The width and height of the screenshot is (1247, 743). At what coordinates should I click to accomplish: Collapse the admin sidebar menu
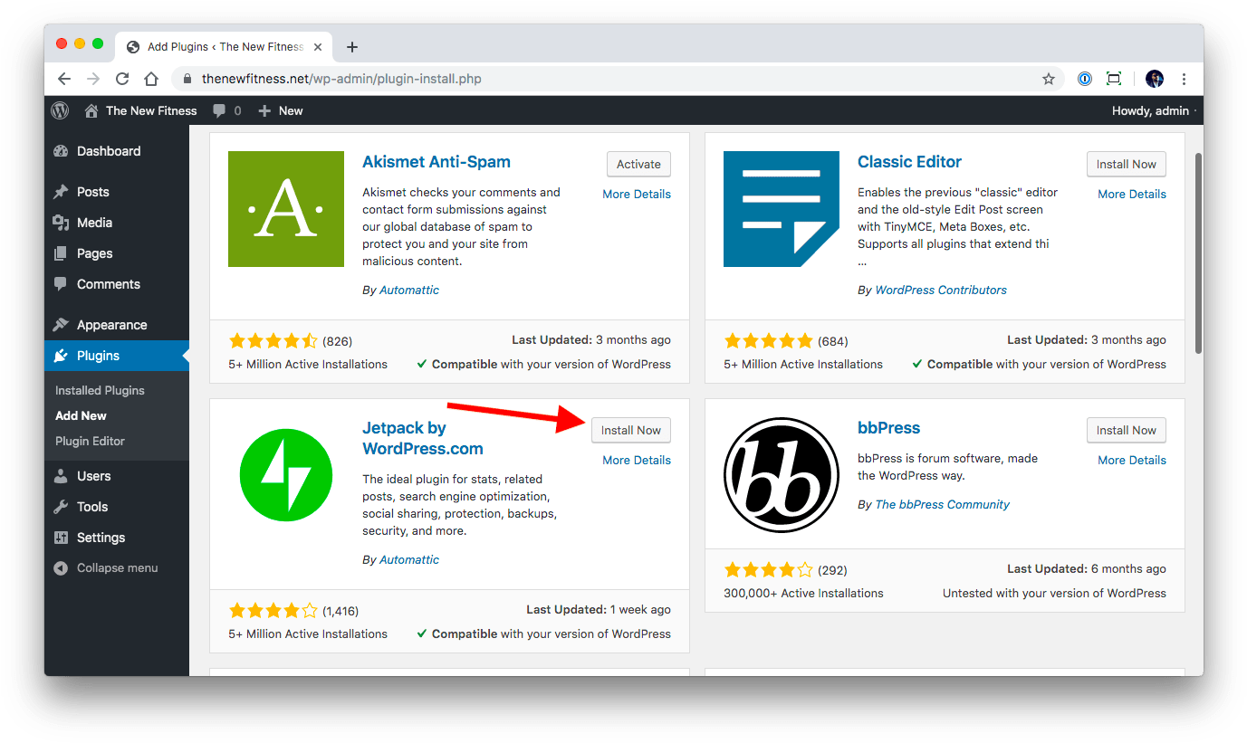117,568
